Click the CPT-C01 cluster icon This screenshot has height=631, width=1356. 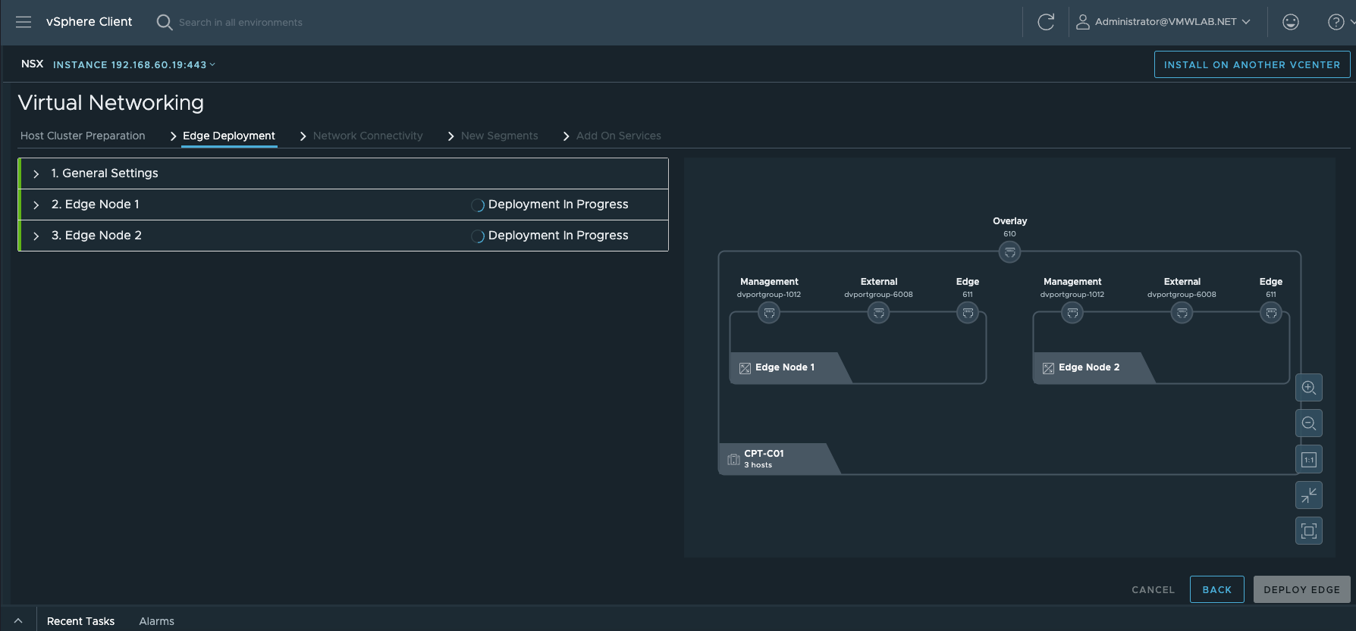coord(733,459)
